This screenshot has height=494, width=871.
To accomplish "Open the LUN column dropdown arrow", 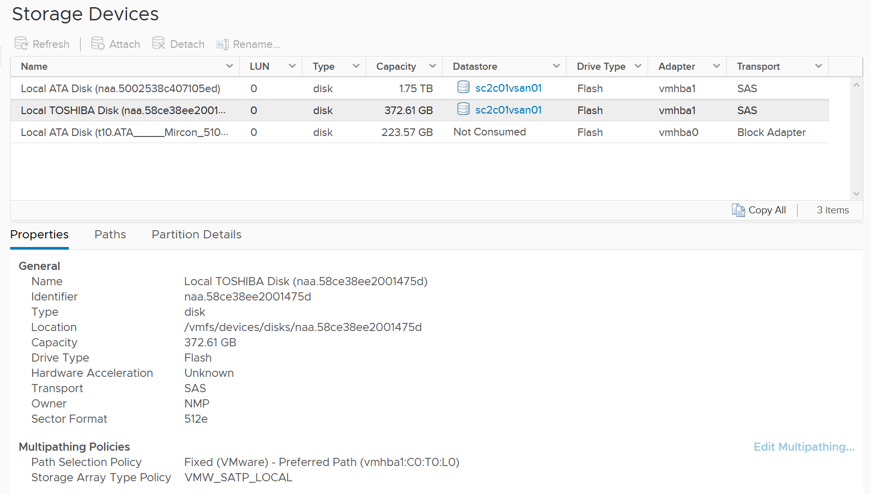I will [292, 66].
